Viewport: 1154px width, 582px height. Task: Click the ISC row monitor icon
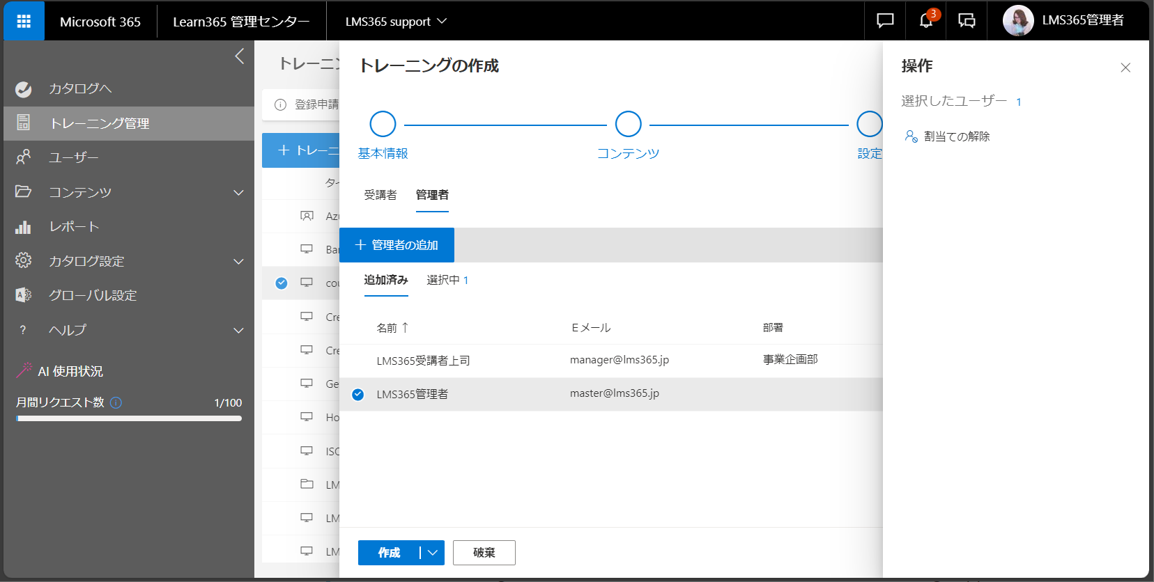point(307,450)
